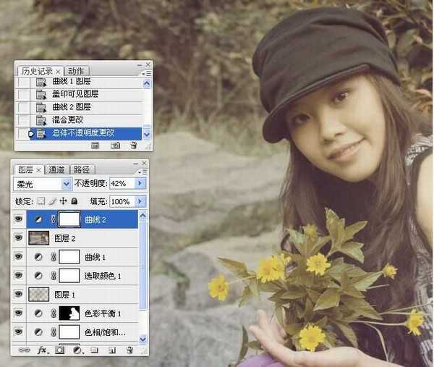Hide the 色彩平衡 1 layer
Image resolution: width=434 pixels, height=367 pixels.
coord(19,313)
